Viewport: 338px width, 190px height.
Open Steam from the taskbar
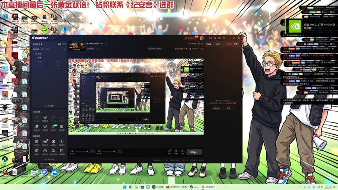point(194,187)
